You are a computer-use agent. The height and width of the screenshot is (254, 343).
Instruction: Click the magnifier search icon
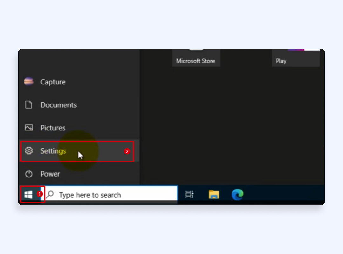[50, 194]
